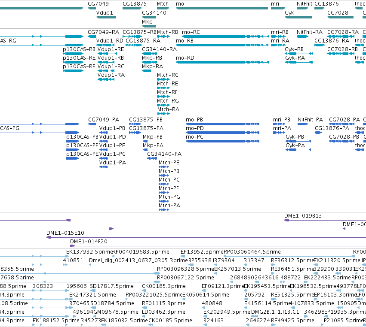
Task: Click protein Gyk-PA
Action: [295, 145]
